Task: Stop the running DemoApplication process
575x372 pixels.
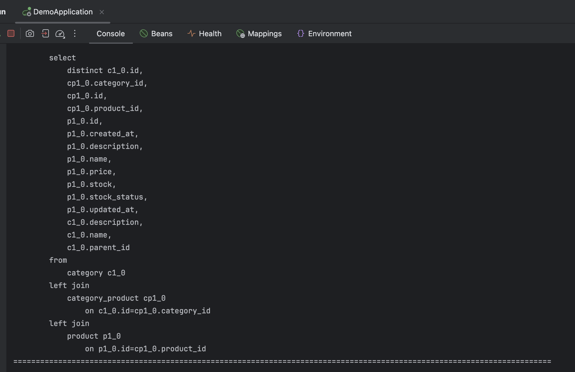Action: pyautogui.click(x=11, y=34)
